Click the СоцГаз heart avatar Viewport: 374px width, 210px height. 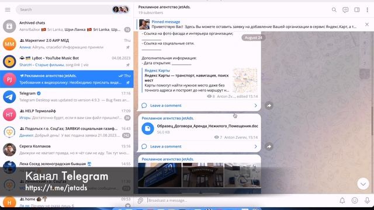pos(9,132)
